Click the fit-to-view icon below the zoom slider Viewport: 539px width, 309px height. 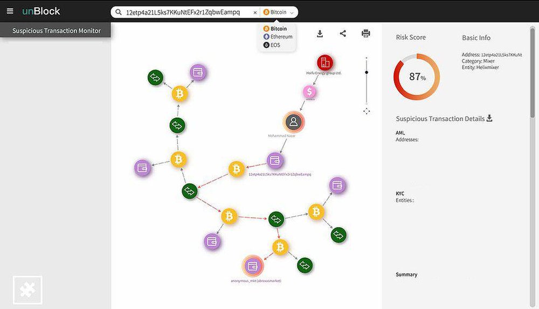click(x=367, y=111)
